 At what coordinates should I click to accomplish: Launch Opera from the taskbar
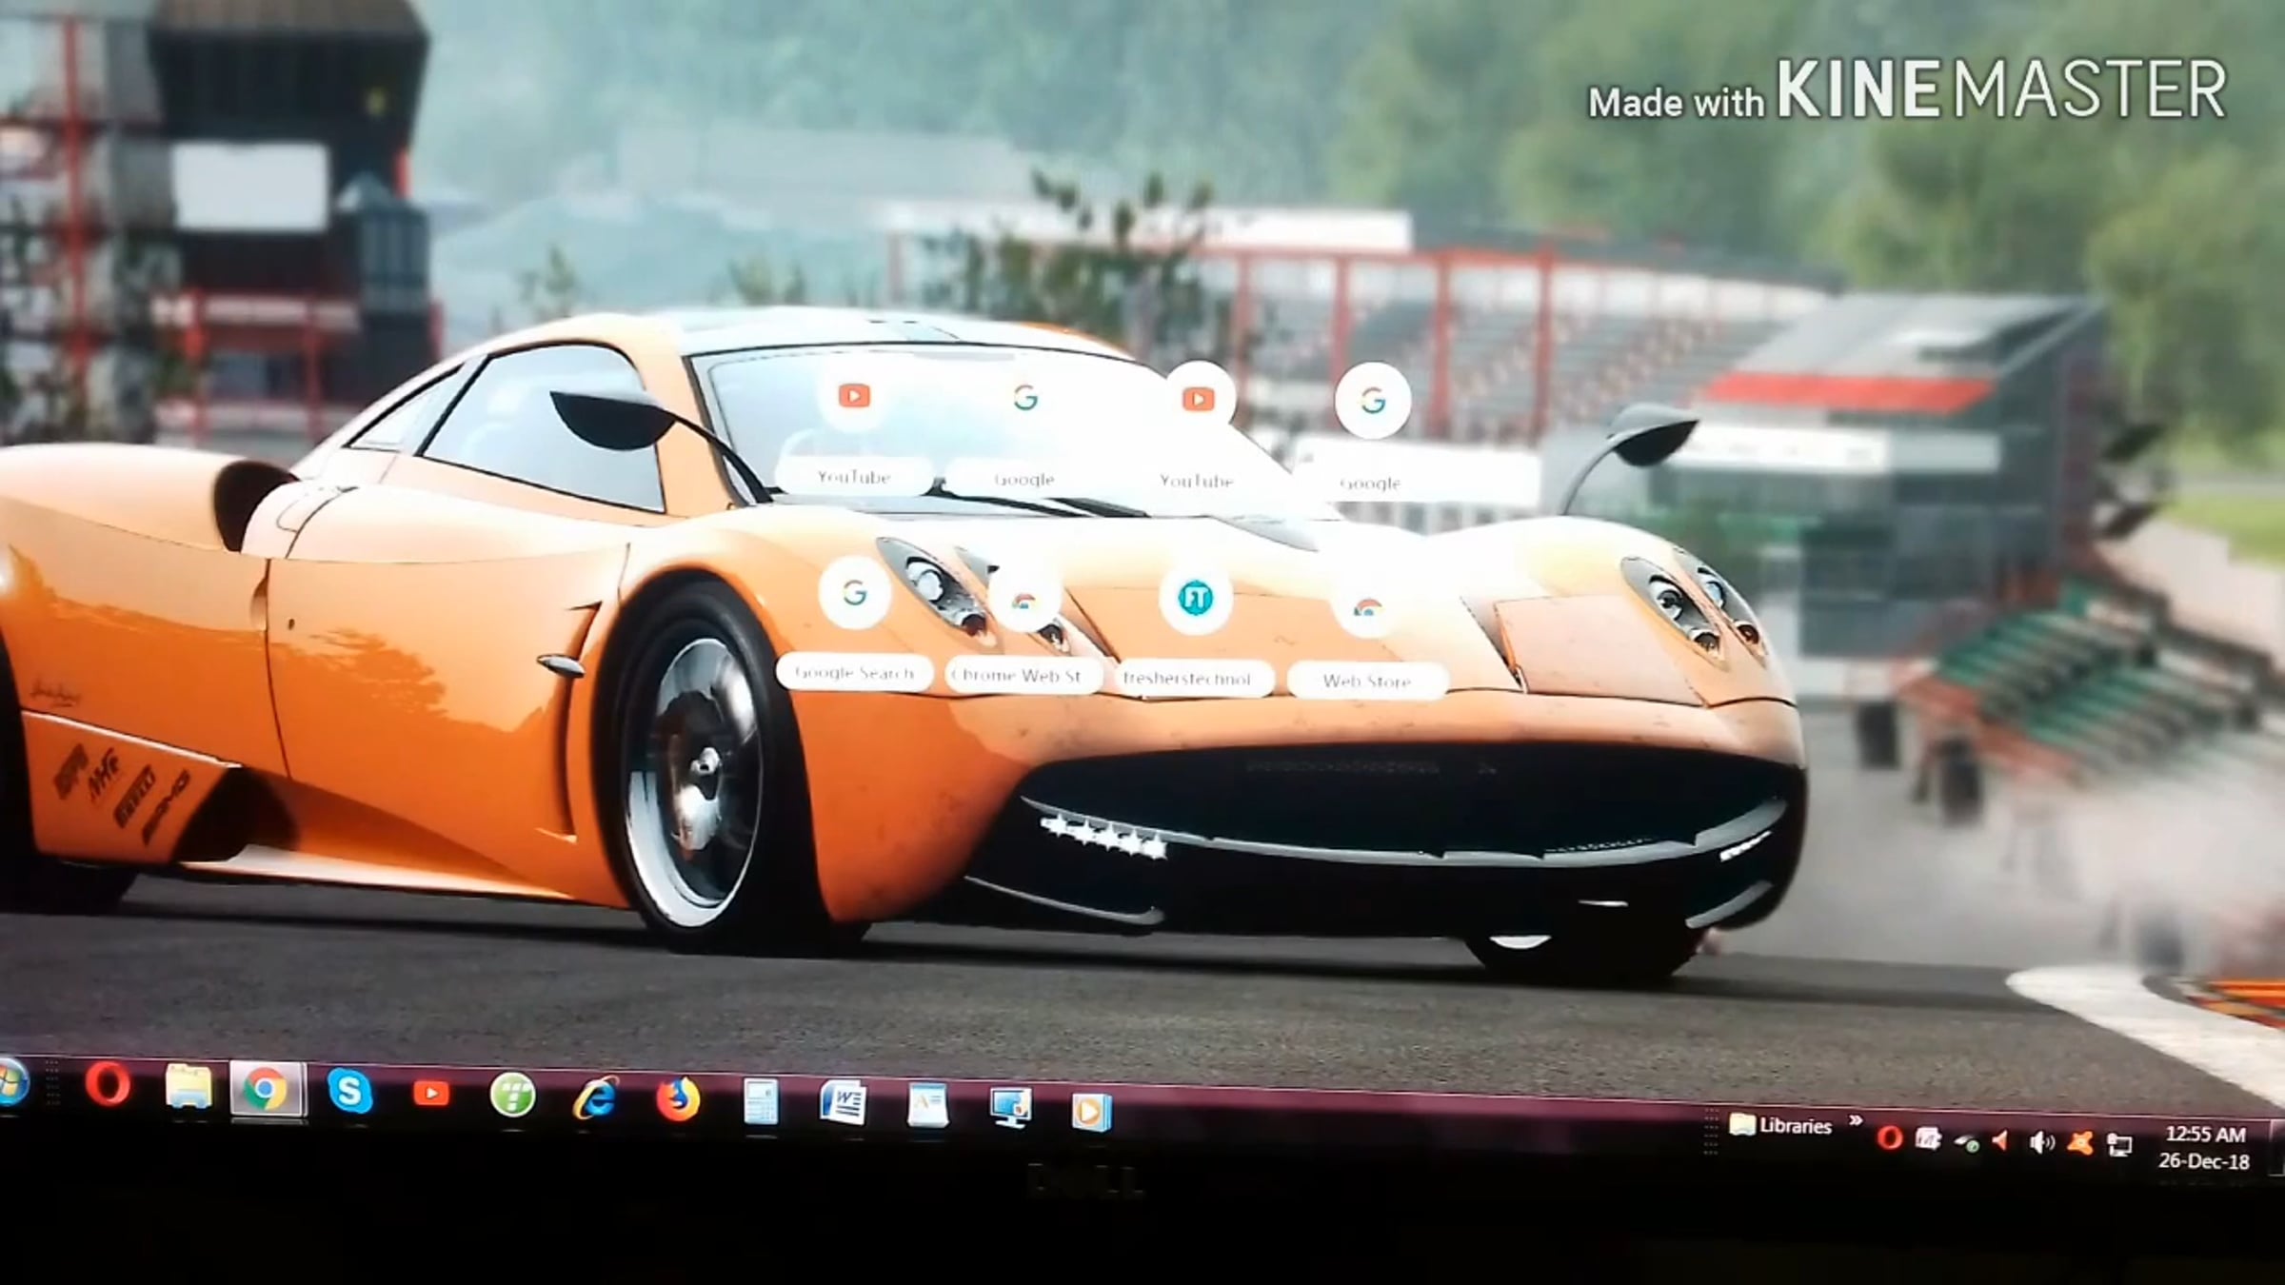(108, 1084)
